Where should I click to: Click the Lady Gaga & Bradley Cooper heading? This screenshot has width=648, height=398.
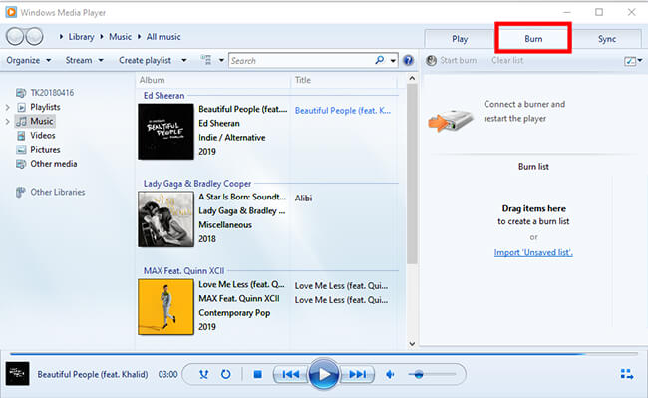pos(197,184)
